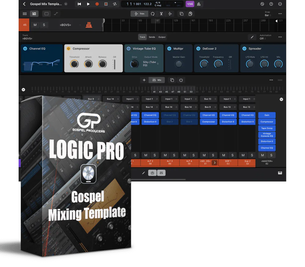The height and width of the screenshot is (267, 305).
Task: Start recording with the red Record button
Action: (97, 4)
